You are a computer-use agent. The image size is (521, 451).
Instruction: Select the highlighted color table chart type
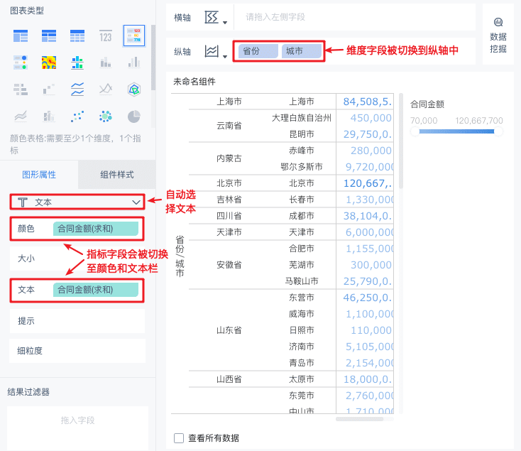click(134, 36)
